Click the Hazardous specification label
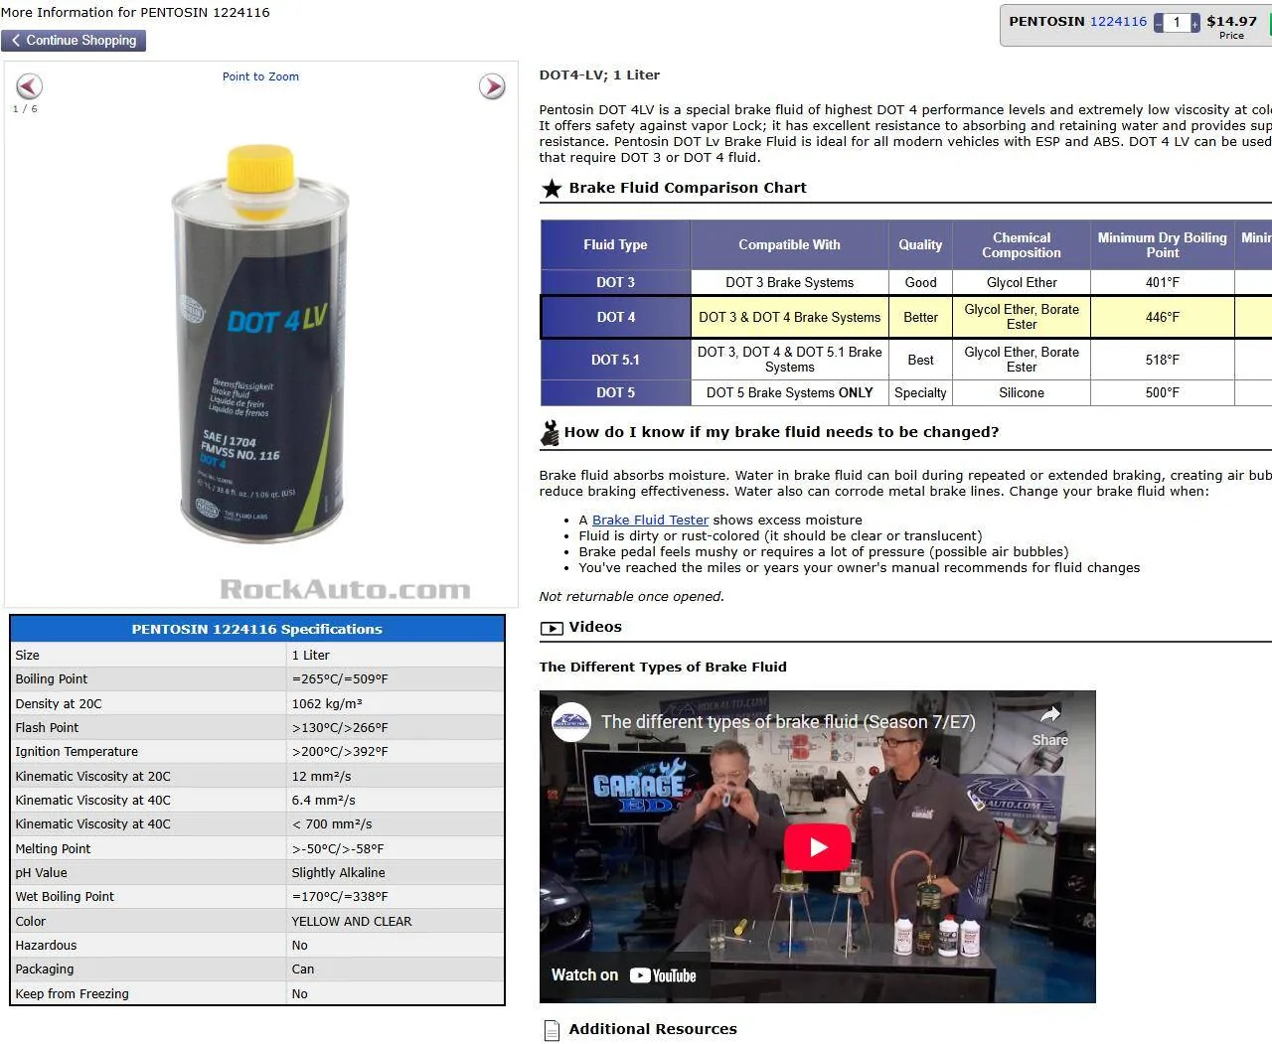This screenshot has height=1044, width=1272. [46, 946]
